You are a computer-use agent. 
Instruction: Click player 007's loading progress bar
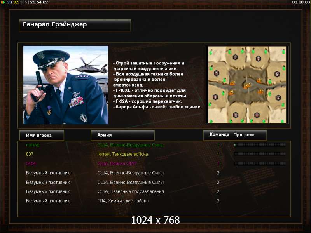(260, 154)
